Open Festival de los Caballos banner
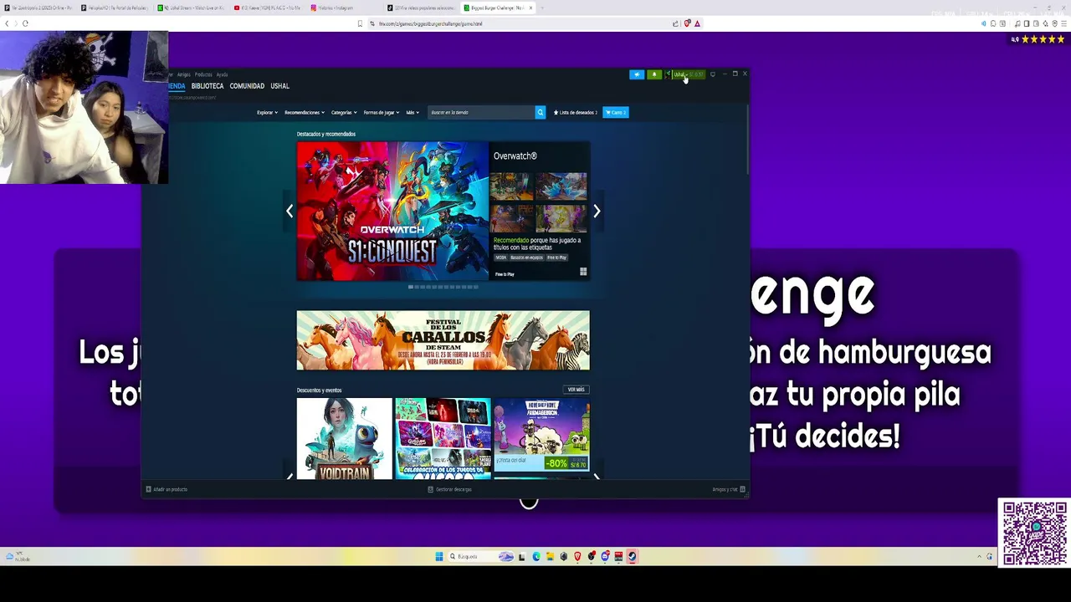Viewport: 1071px width, 602px height. click(443, 340)
